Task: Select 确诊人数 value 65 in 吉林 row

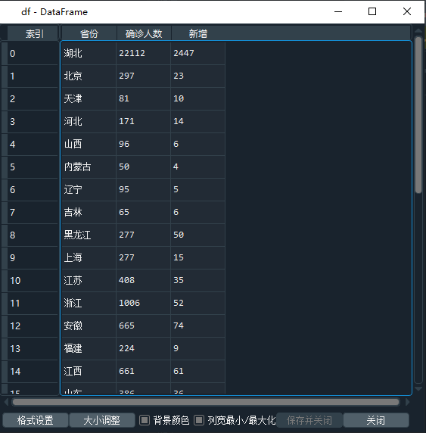Action: click(x=143, y=212)
